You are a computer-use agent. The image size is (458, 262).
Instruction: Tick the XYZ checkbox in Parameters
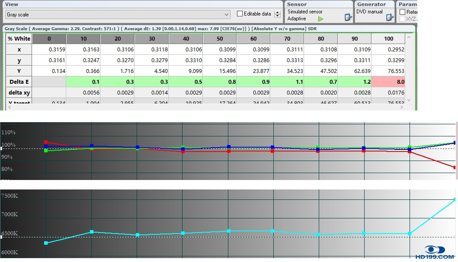(x=403, y=19)
